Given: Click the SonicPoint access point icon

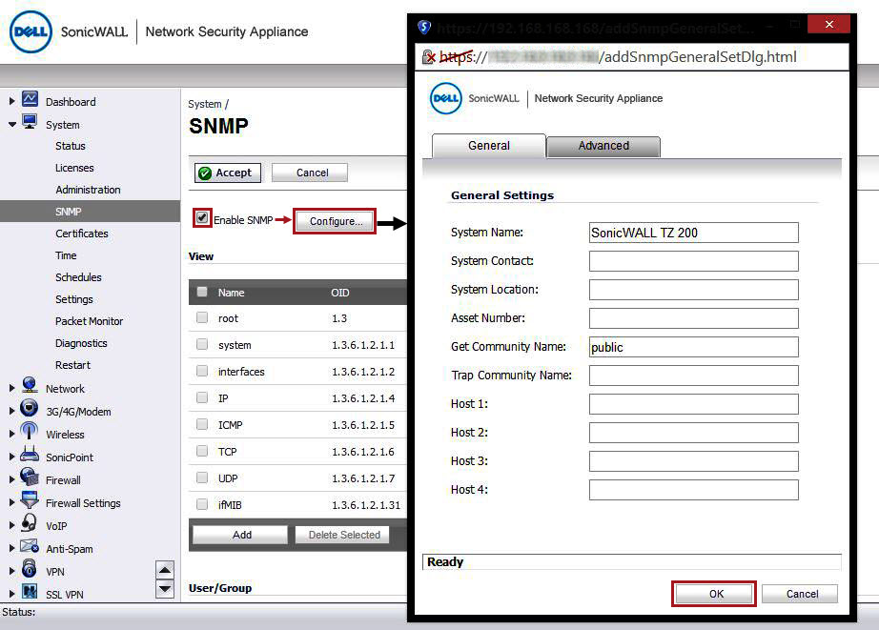Looking at the screenshot, I should (x=29, y=457).
